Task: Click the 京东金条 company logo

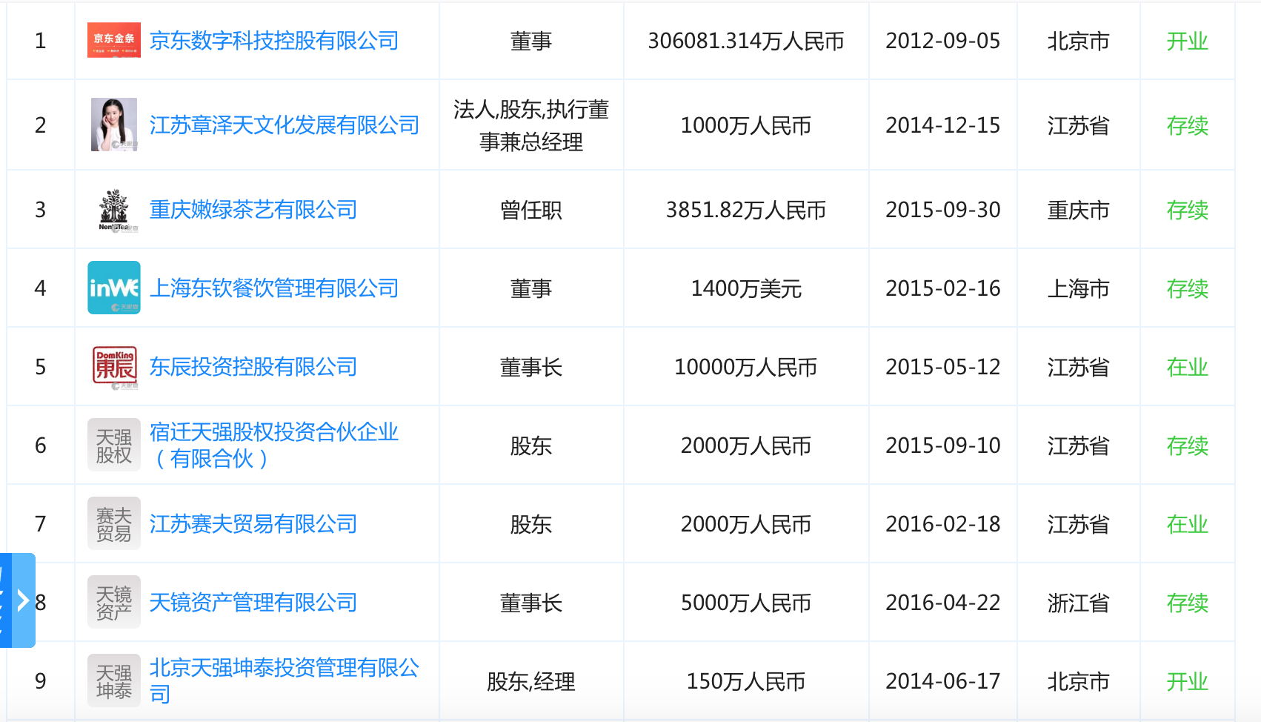Action: tap(114, 40)
